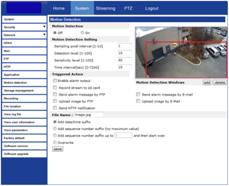The width and height of the screenshot is (229, 186).
Task: Check Record stream to sd card
Action: click(55, 87)
